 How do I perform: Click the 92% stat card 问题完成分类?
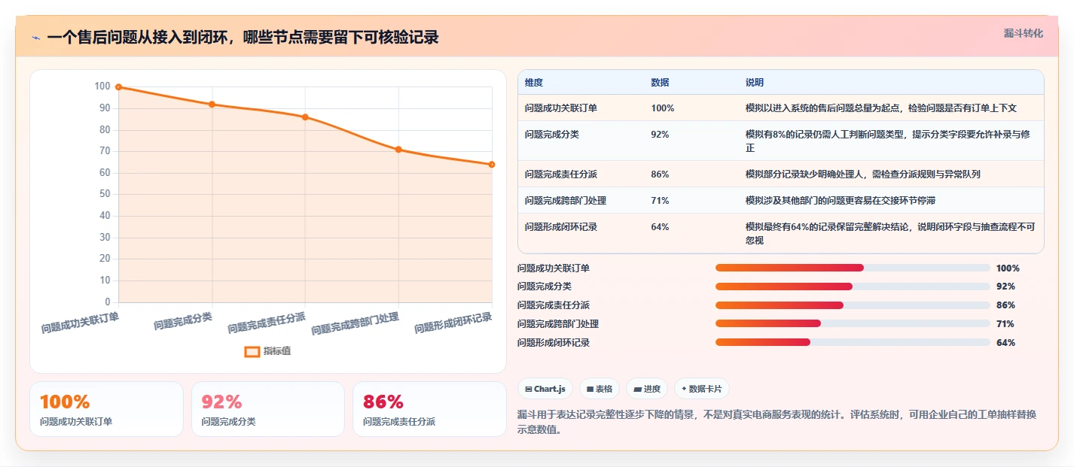[x=268, y=409]
